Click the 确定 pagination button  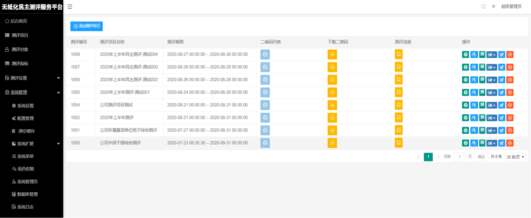tap(481, 157)
